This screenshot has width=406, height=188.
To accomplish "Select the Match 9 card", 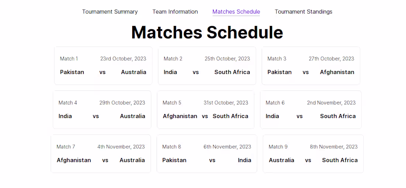I will [313, 153].
